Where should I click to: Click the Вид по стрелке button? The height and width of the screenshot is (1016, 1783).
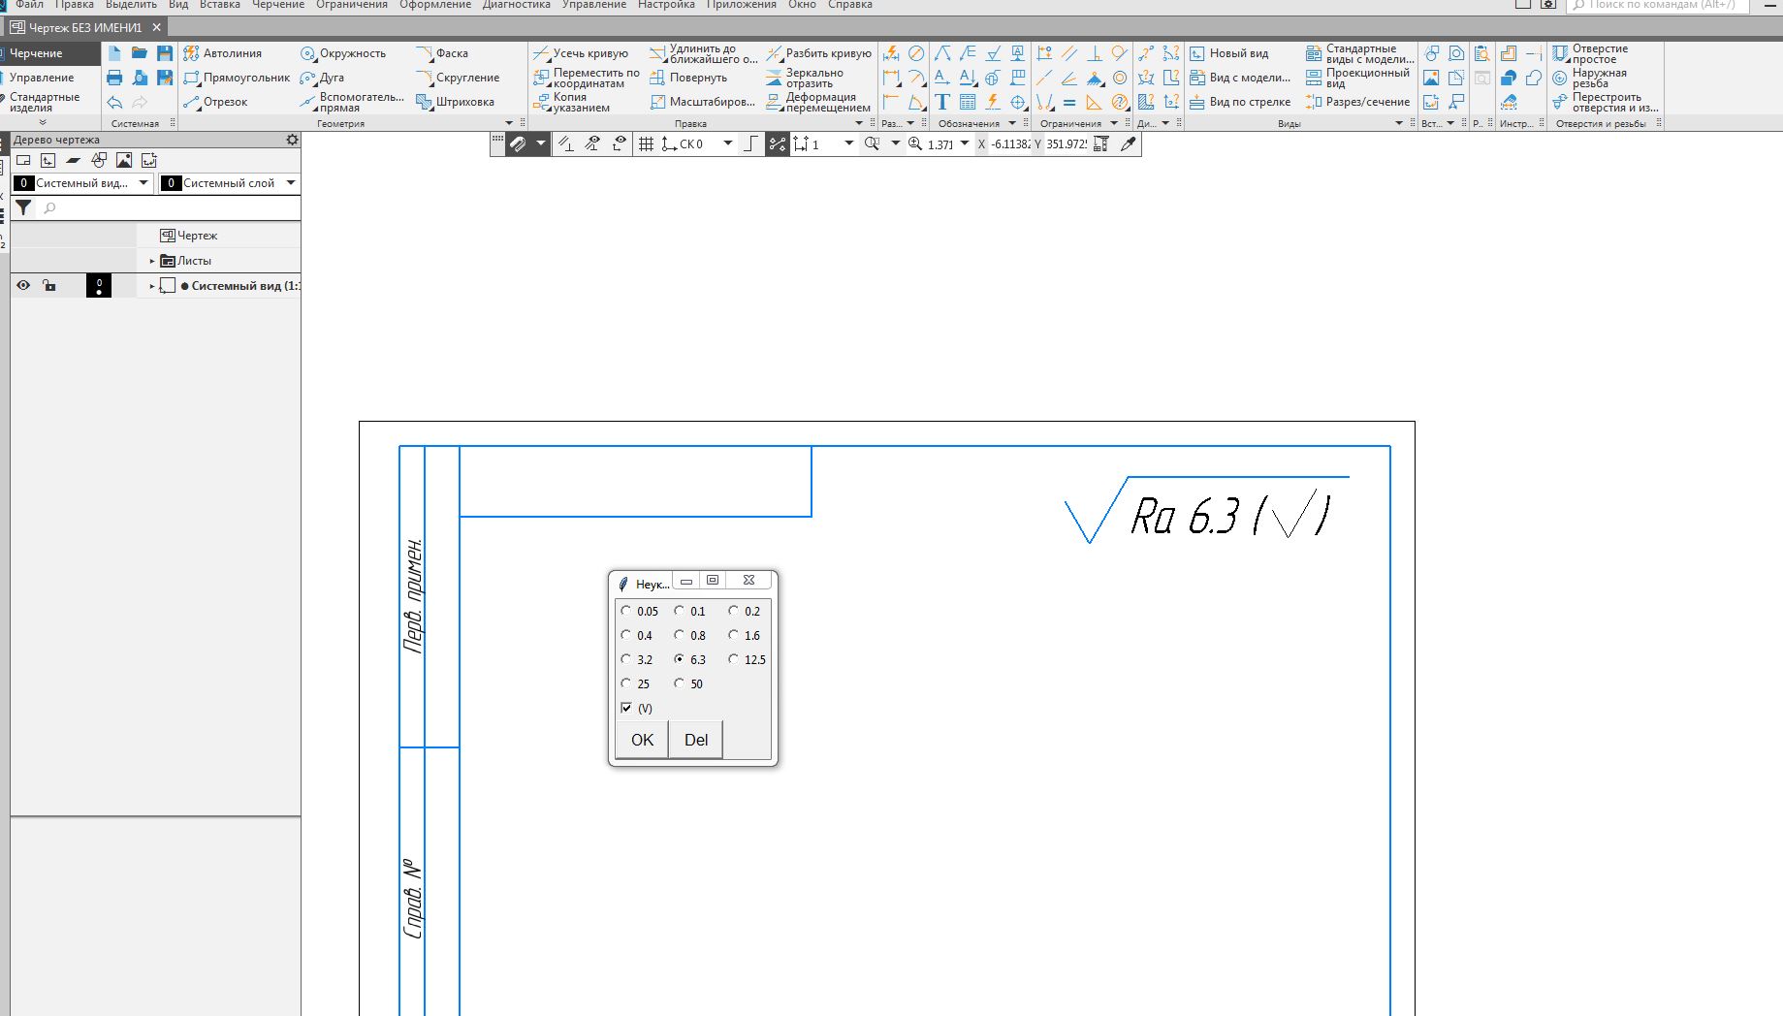(1240, 102)
